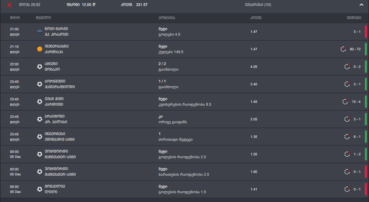
Task: Click the 4.05 odds value
Action: click(254, 67)
